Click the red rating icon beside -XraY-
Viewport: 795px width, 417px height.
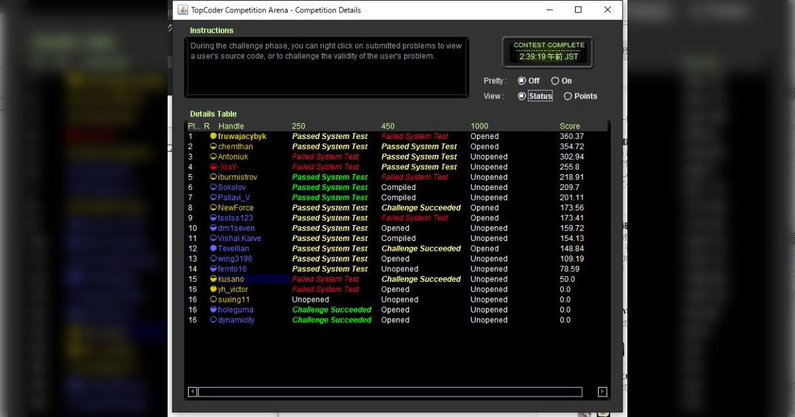213,167
